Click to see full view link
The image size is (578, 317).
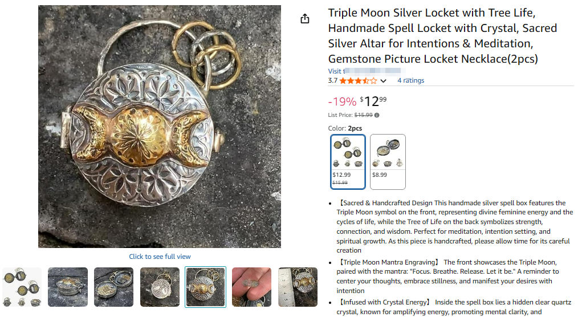(x=160, y=257)
